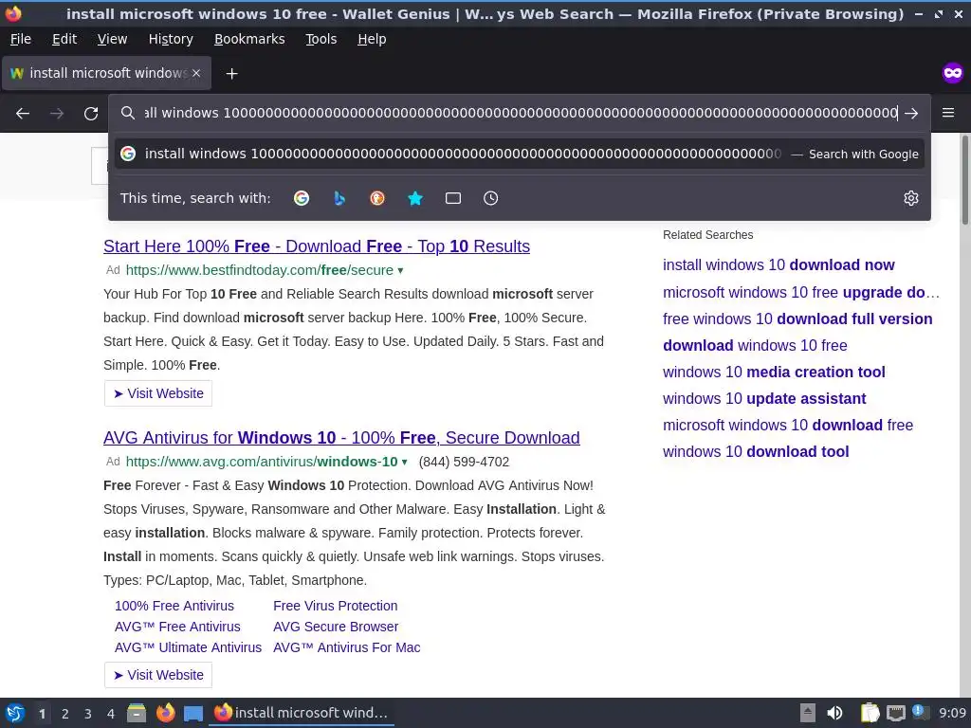Open the Help menu
Screen dimensions: 971x728
(372, 39)
